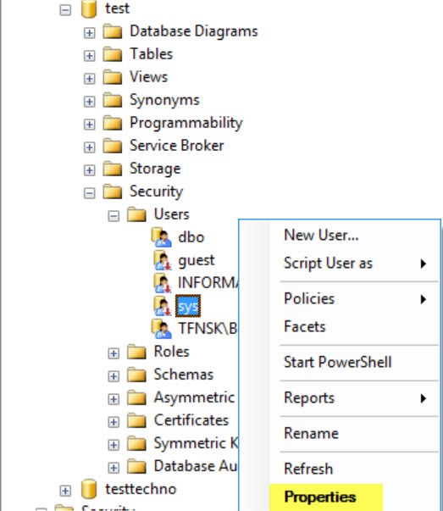This screenshot has width=443, height=511.
Task: Choose New User... in the context menu
Action: 321,235
